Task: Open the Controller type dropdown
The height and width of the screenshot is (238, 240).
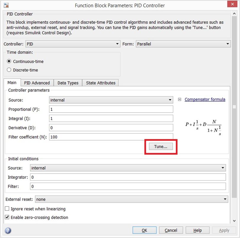Action: tap(73, 44)
